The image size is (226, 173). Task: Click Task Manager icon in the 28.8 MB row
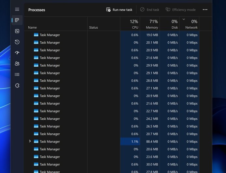click(36, 80)
